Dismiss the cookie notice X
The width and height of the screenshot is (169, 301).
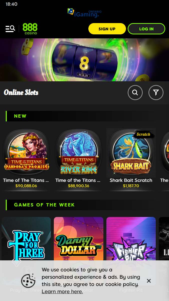[149, 281]
